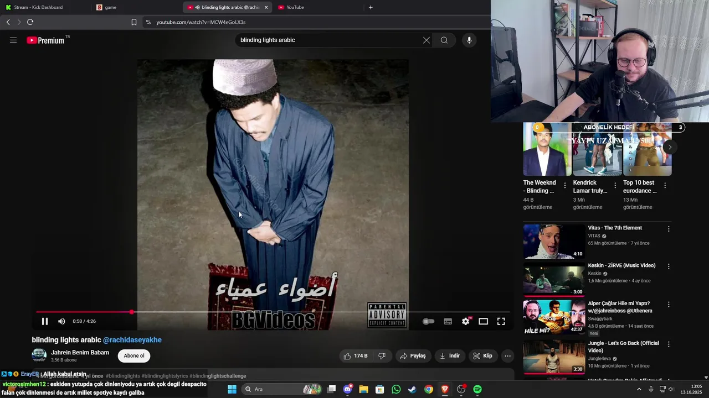The image size is (709, 398).
Task: Seek on the red video progress bar
Action: coord(273,312)
